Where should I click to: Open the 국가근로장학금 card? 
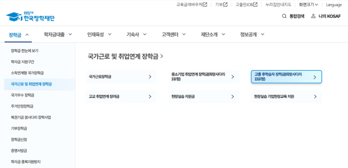[121, 77]
